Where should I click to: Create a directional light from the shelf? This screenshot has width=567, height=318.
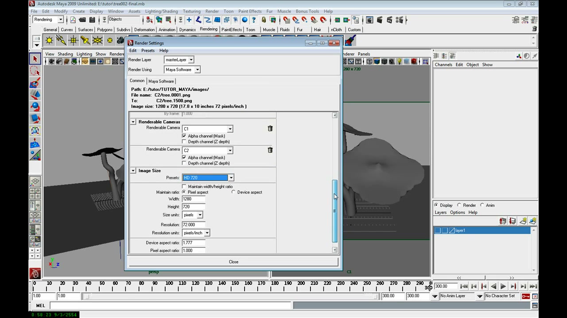click(61, 41)
